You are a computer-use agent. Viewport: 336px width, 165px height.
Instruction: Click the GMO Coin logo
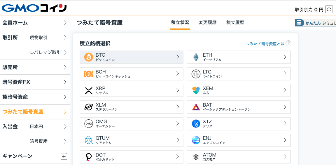(34, 8)
